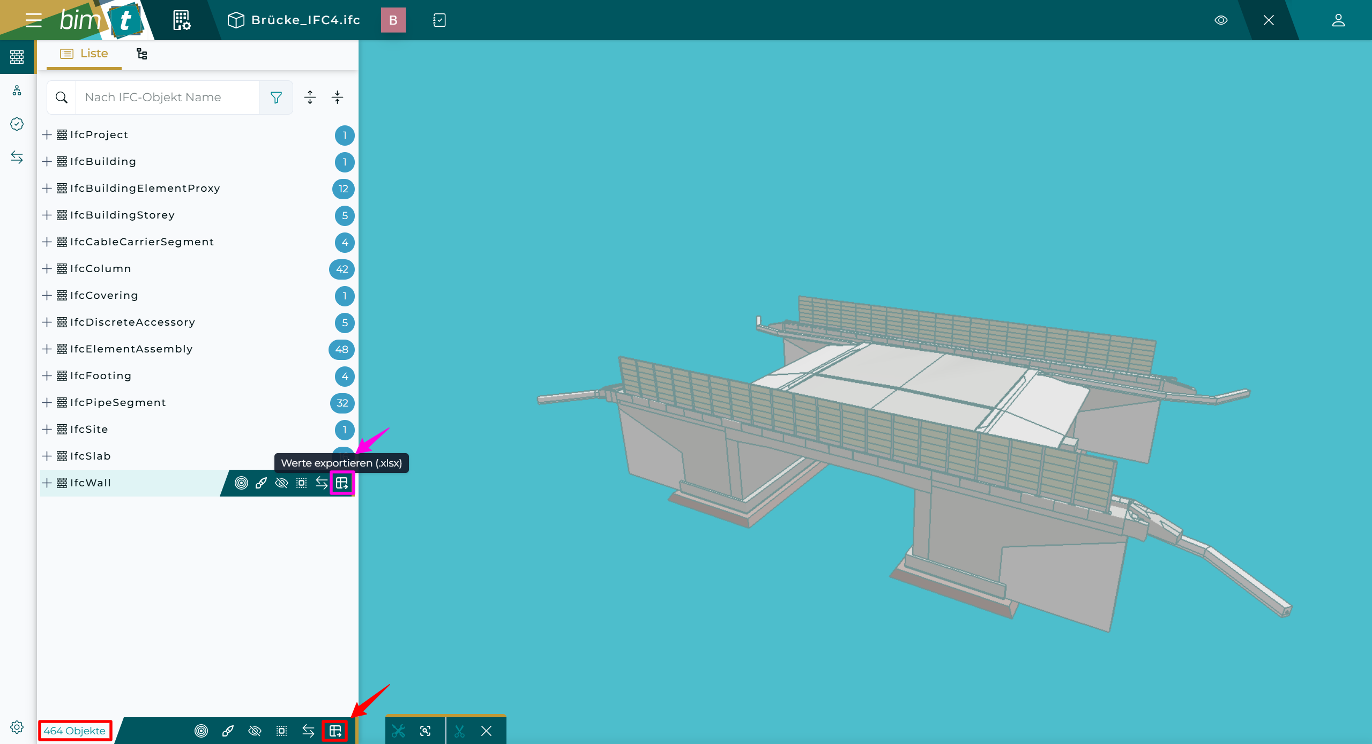Click the select-objects icon in bottom toolbar

click(281, 731)
